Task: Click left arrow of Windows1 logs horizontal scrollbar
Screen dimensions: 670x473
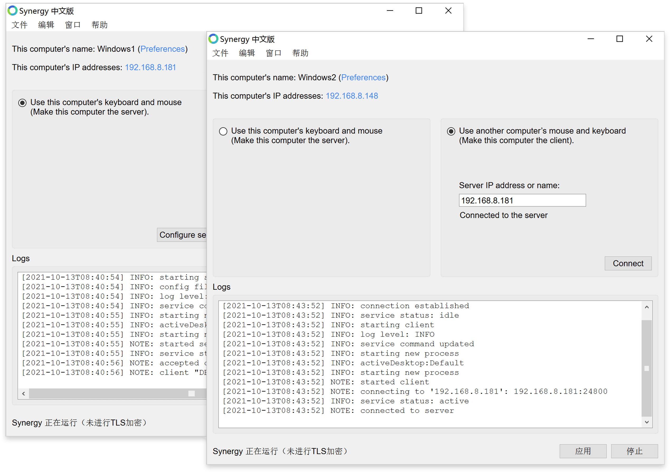Action: point(24,394)
